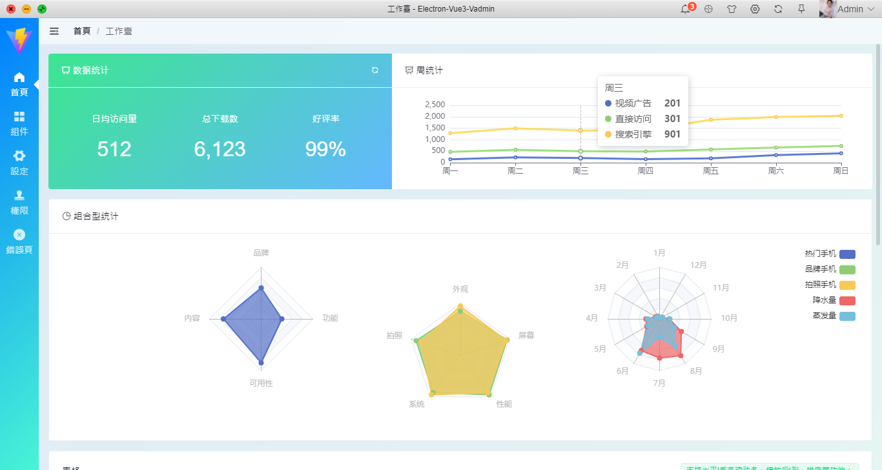Click the globe language icon in title bar
The width and height of the screenshot is (882, 470).
[x=708, y=9]
